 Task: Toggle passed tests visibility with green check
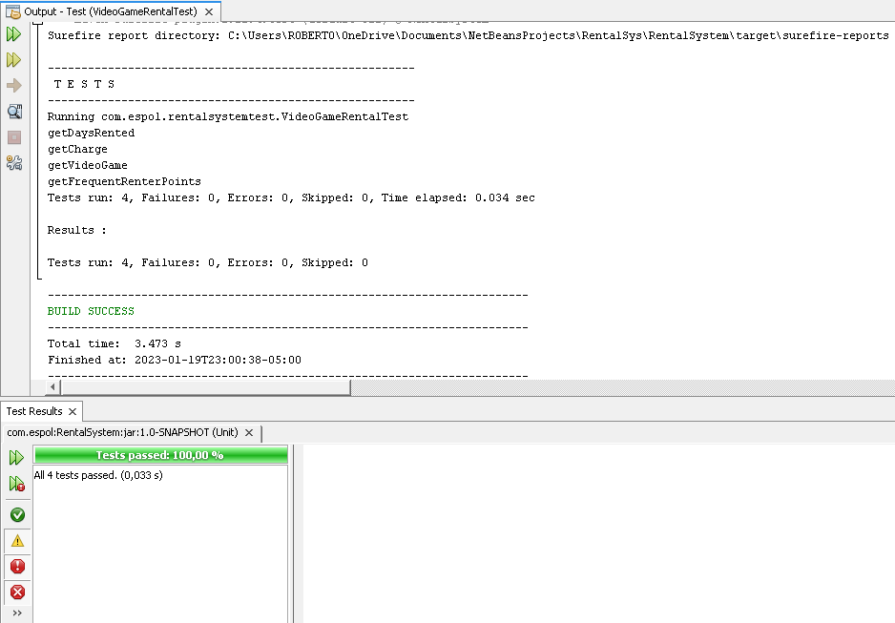pyautogui.click(x=16, y=514)
